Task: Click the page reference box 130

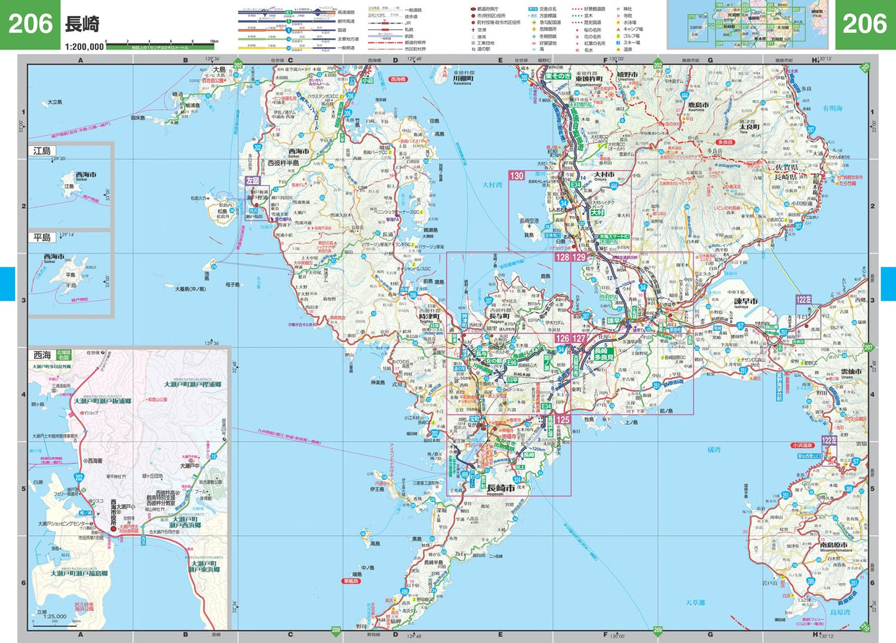Action: pyautogui.click(x=517, y=175)
